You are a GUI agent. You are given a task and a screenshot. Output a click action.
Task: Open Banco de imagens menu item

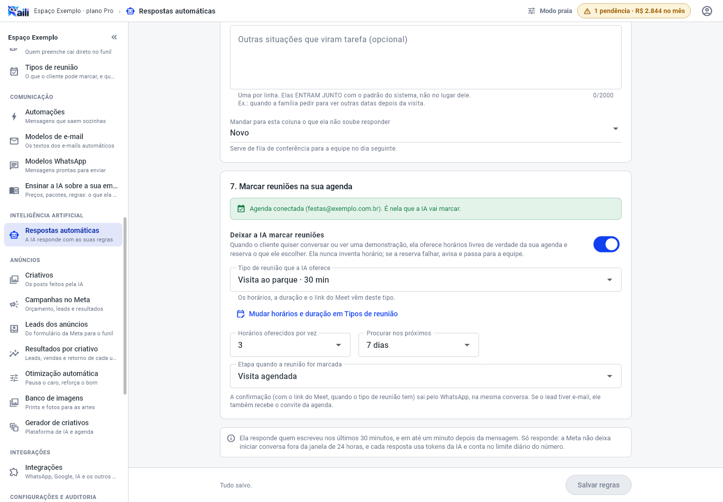pyautogui.click(x=63, y=403)
